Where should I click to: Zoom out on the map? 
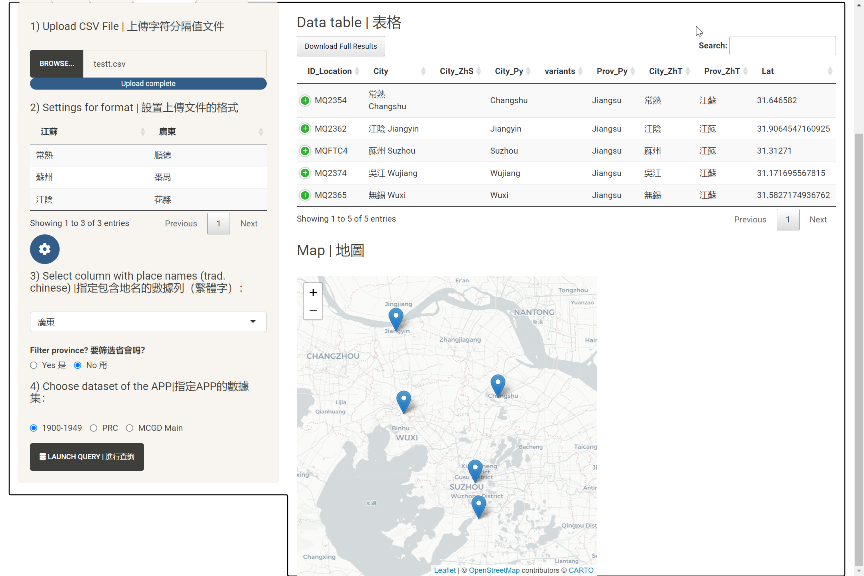(x=313, y=311)
